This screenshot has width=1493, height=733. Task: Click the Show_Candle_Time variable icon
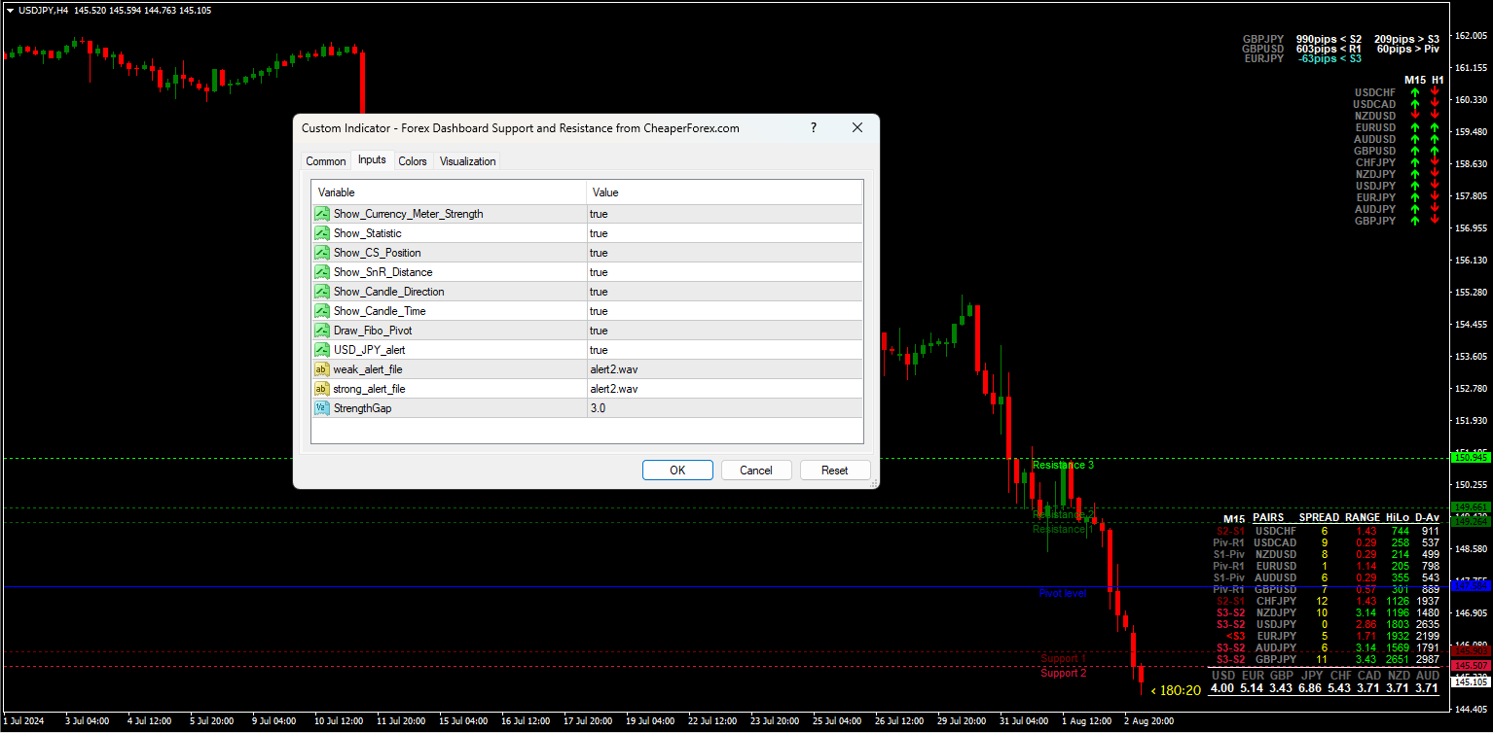click(322, 311)
